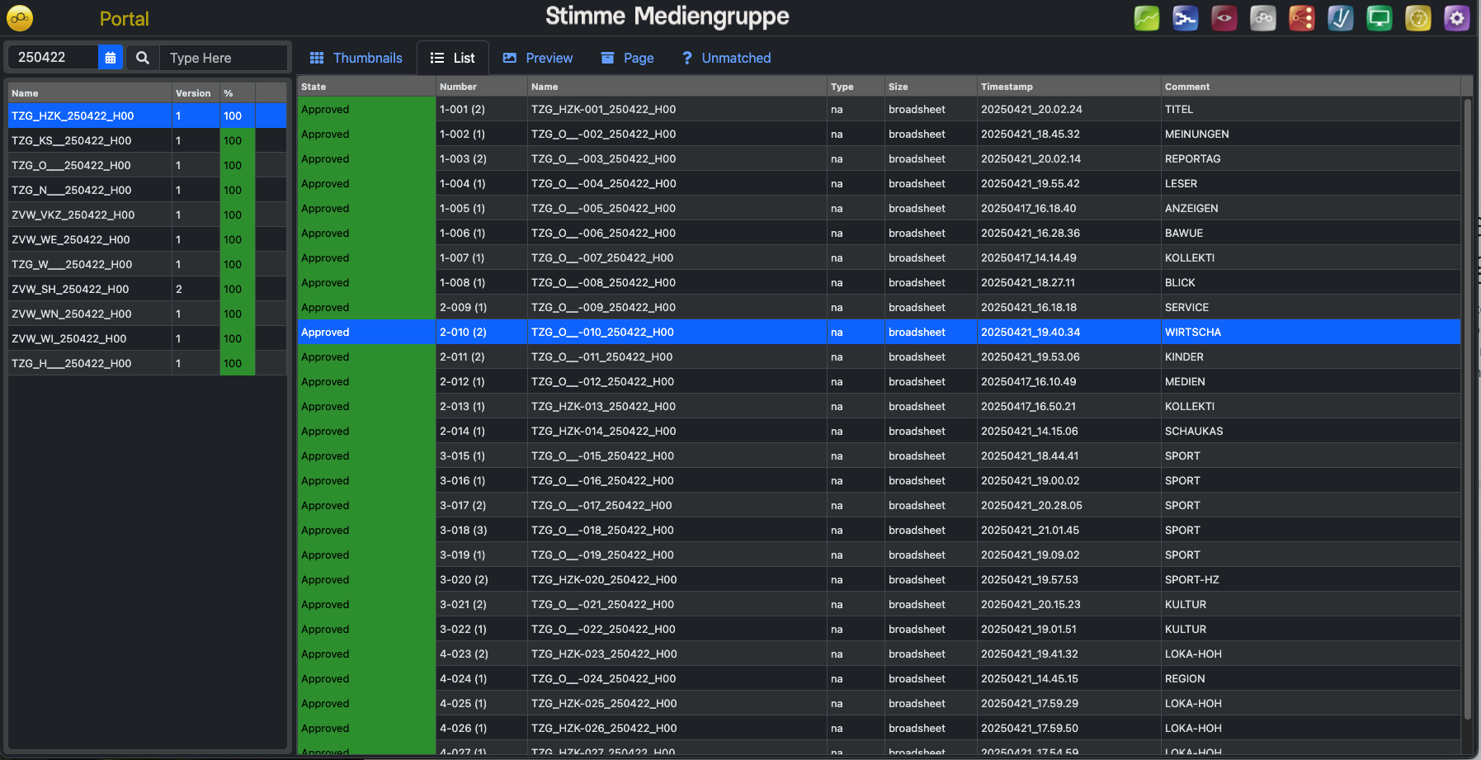Open the purple settings gear icon
This screenshot has width=1481, height=760.
[x=1456, y=18]
